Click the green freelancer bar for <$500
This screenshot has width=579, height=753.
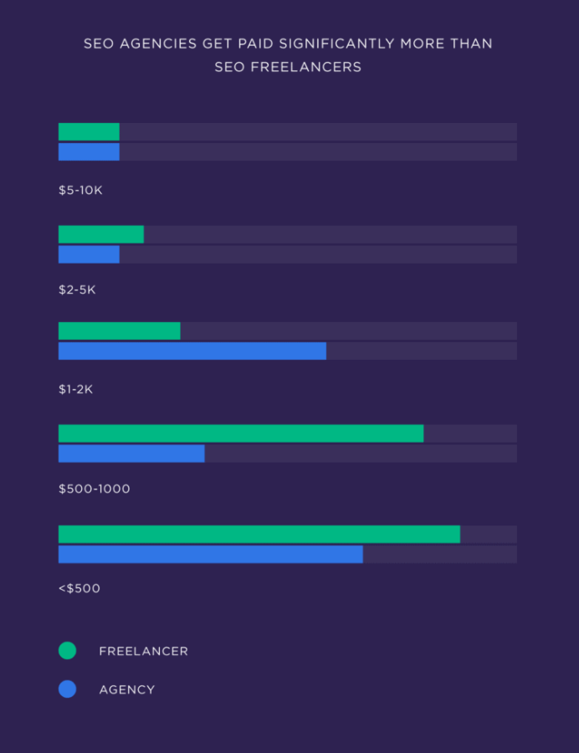(259, 534)
